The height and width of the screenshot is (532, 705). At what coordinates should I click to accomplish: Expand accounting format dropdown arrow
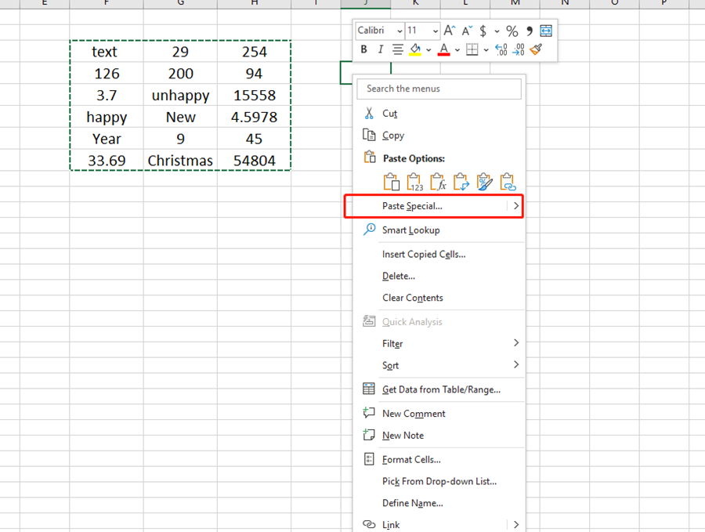(x=497, y=31)
